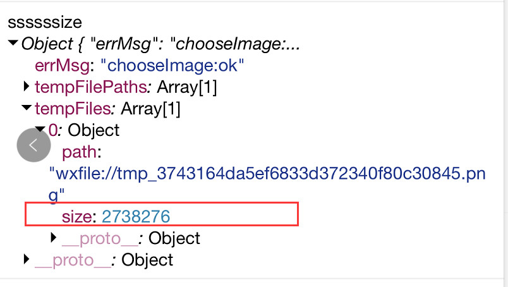Click the path property key
The width and height of the screenshot is (508, 287).
79,152
